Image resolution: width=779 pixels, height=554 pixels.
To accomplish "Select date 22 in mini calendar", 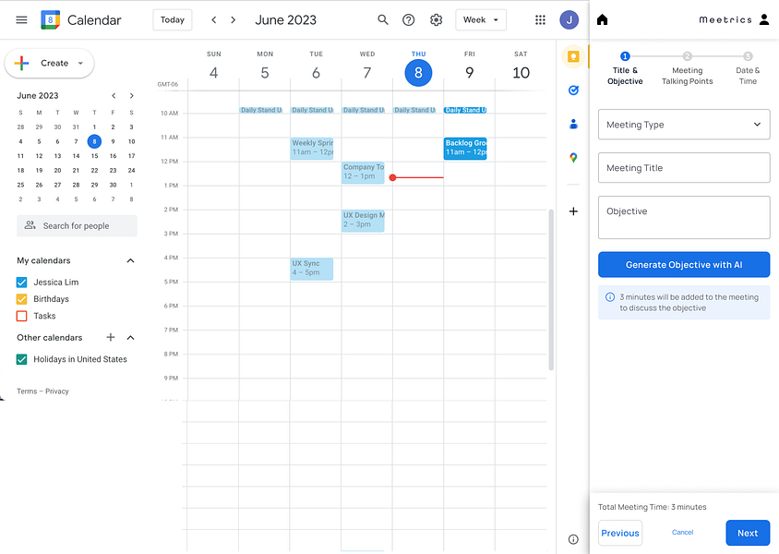I will [94, 170].
